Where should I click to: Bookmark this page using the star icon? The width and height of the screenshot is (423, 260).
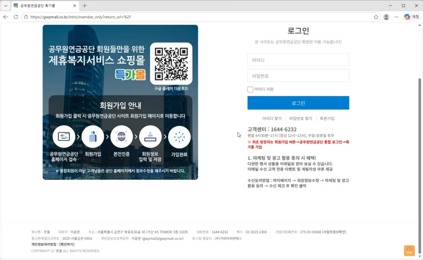click(376, 17)
